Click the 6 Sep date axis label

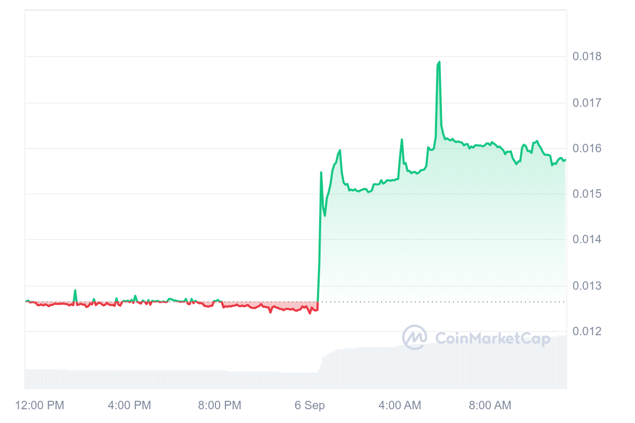pos(310,406)
